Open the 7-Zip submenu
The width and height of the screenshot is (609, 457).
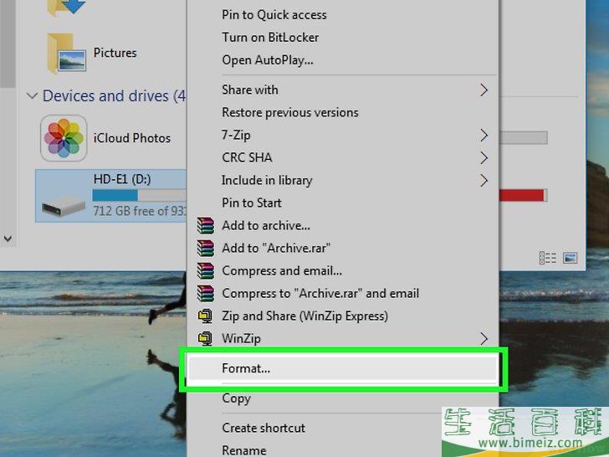pos(484,135)
